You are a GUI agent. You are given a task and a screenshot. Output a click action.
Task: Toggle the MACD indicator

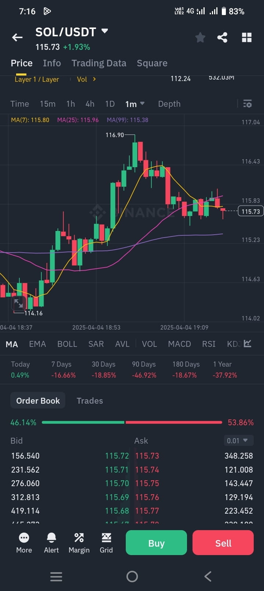click(x=179, y=344)
